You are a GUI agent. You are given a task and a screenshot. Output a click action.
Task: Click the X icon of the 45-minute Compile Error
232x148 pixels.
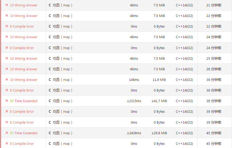[x=7, y=143]
